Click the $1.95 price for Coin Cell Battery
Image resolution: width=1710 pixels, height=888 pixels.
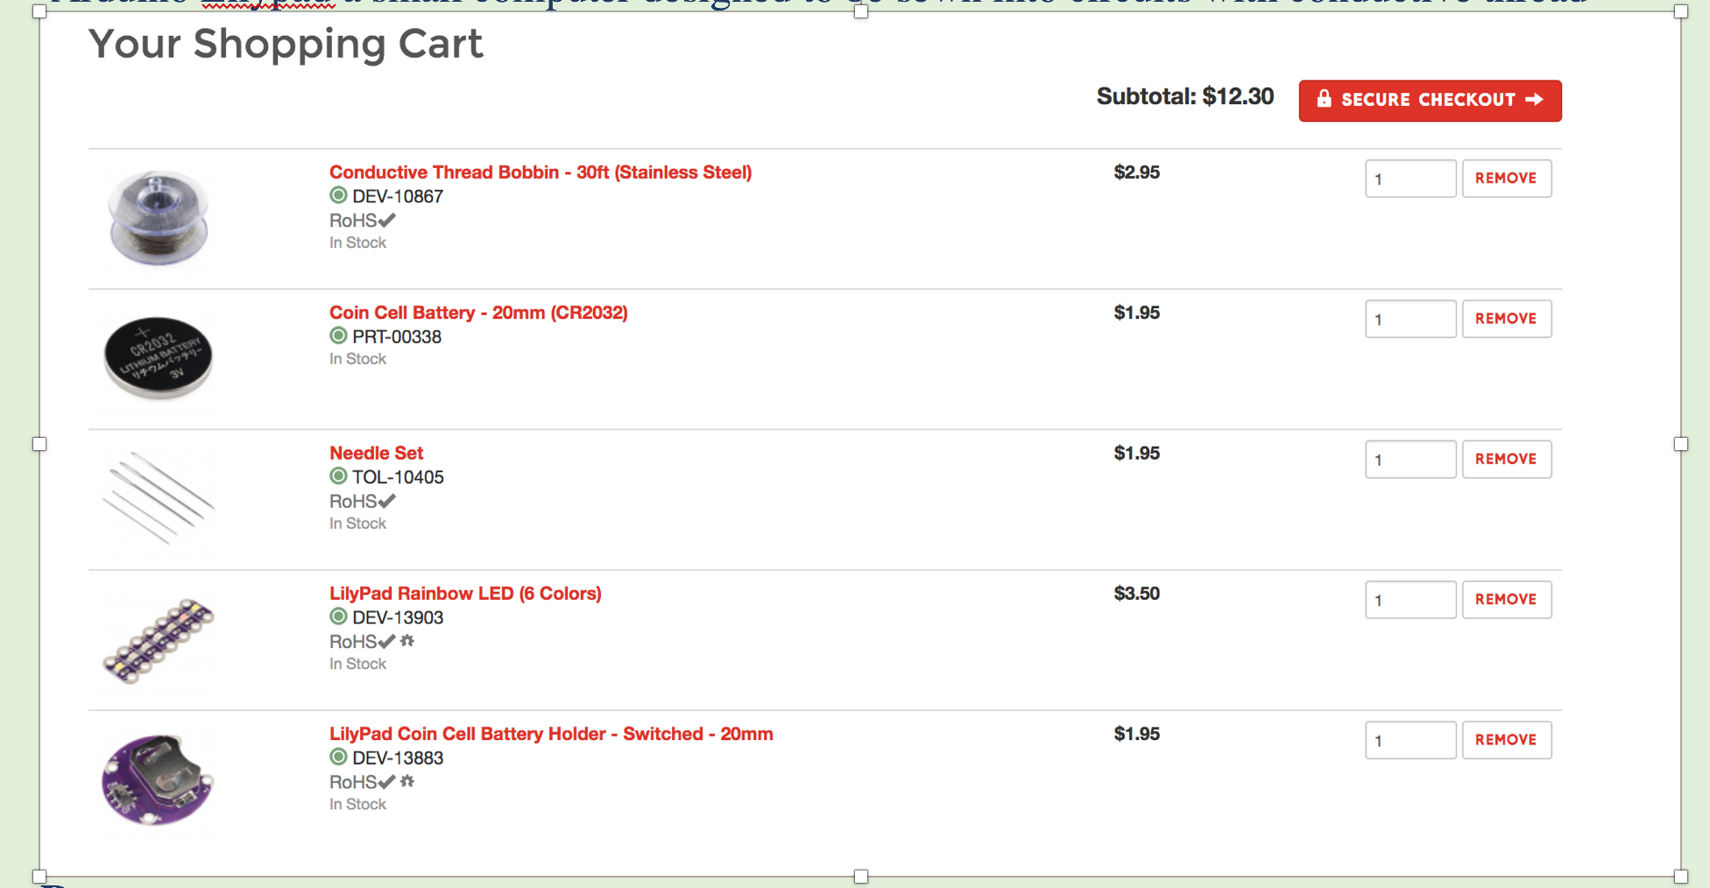(x=1136, y=313)
